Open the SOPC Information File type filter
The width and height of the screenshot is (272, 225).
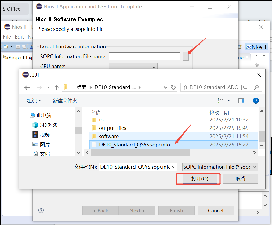pos(220,167)
